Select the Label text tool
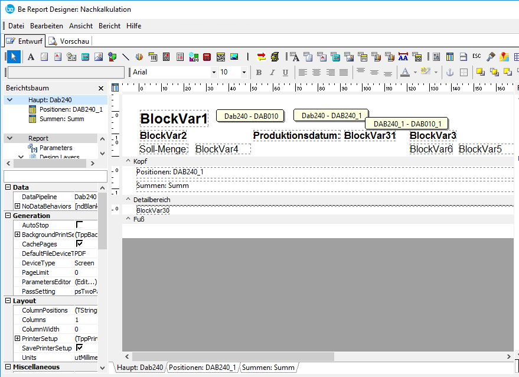 pos(31,57)
